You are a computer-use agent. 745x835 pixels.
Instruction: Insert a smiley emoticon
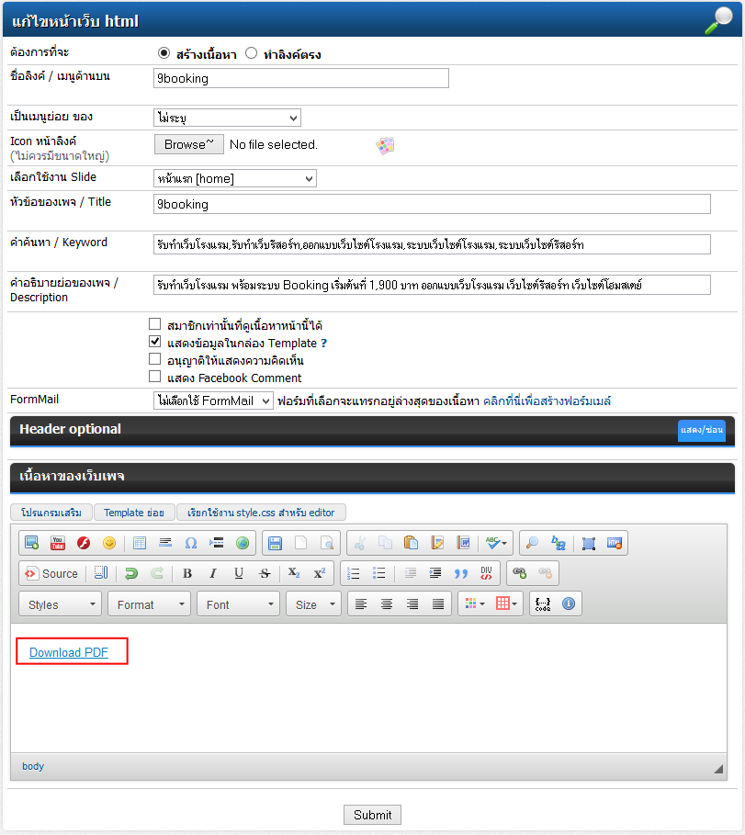tap(109, 543)
